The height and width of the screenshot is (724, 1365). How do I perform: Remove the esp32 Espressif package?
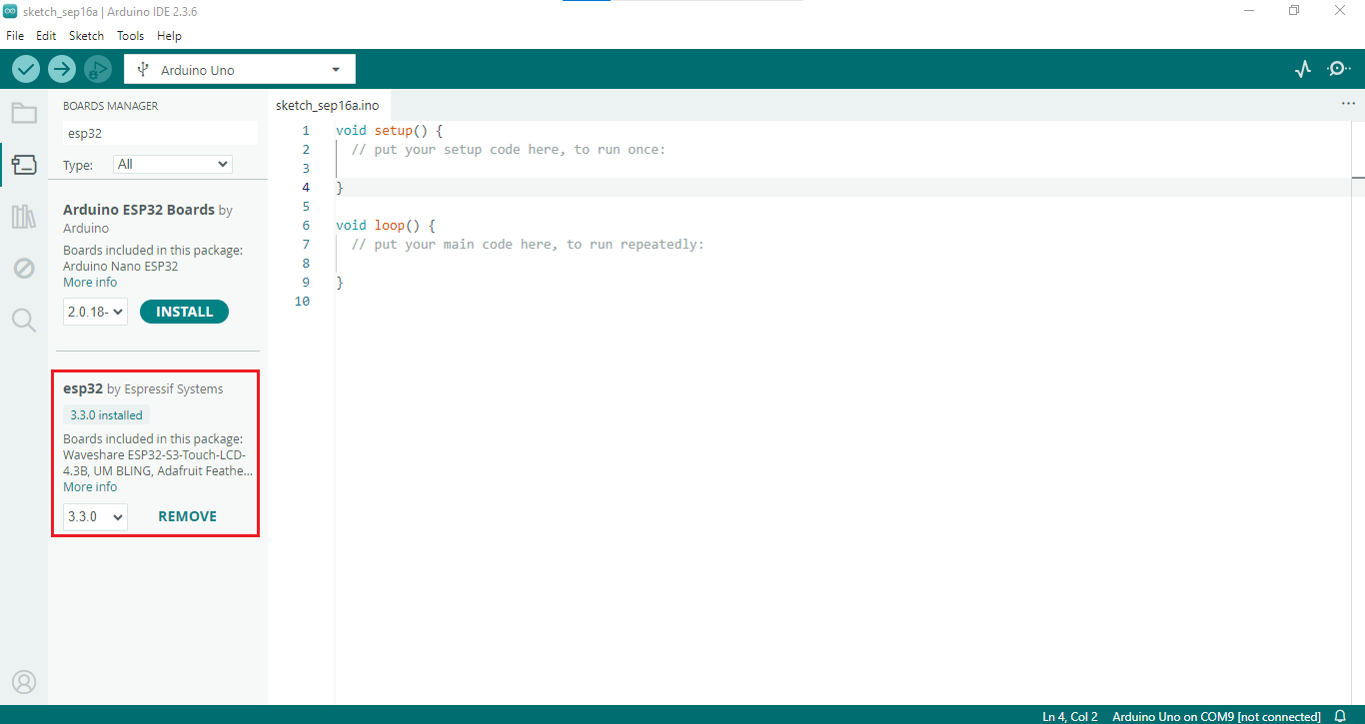point(187,516)
